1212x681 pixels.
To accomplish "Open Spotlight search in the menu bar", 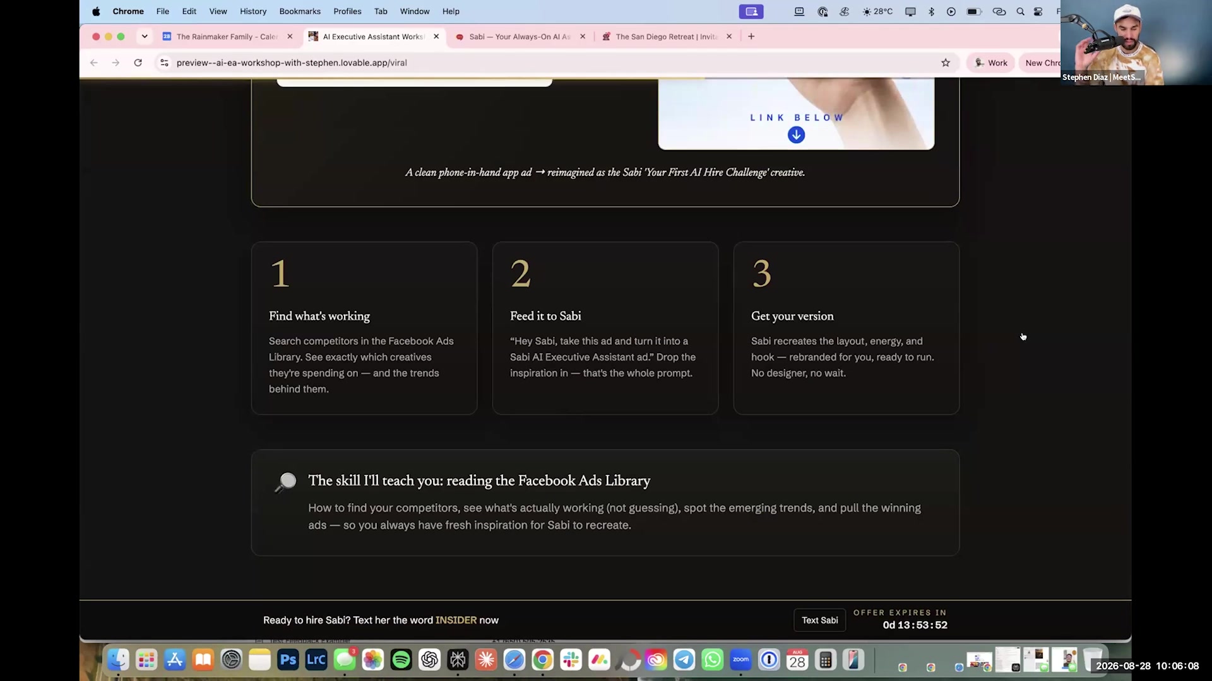I will tap(1020, 11).
